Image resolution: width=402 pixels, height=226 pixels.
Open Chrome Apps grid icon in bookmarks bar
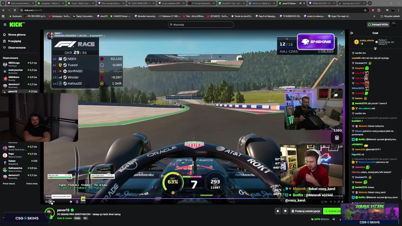3,16
